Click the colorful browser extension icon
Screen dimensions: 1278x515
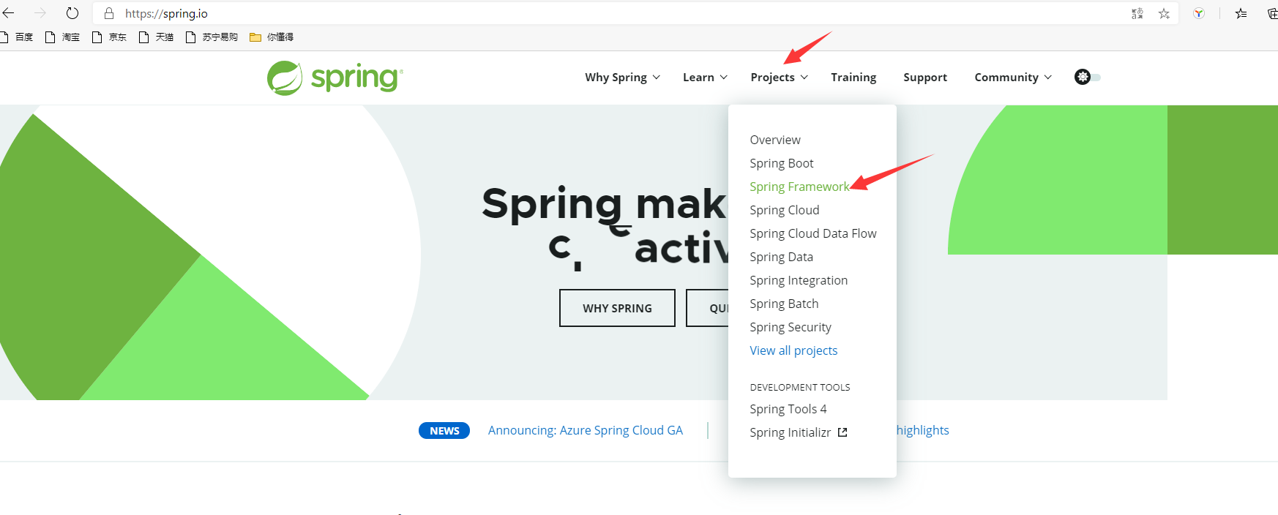1199,13
